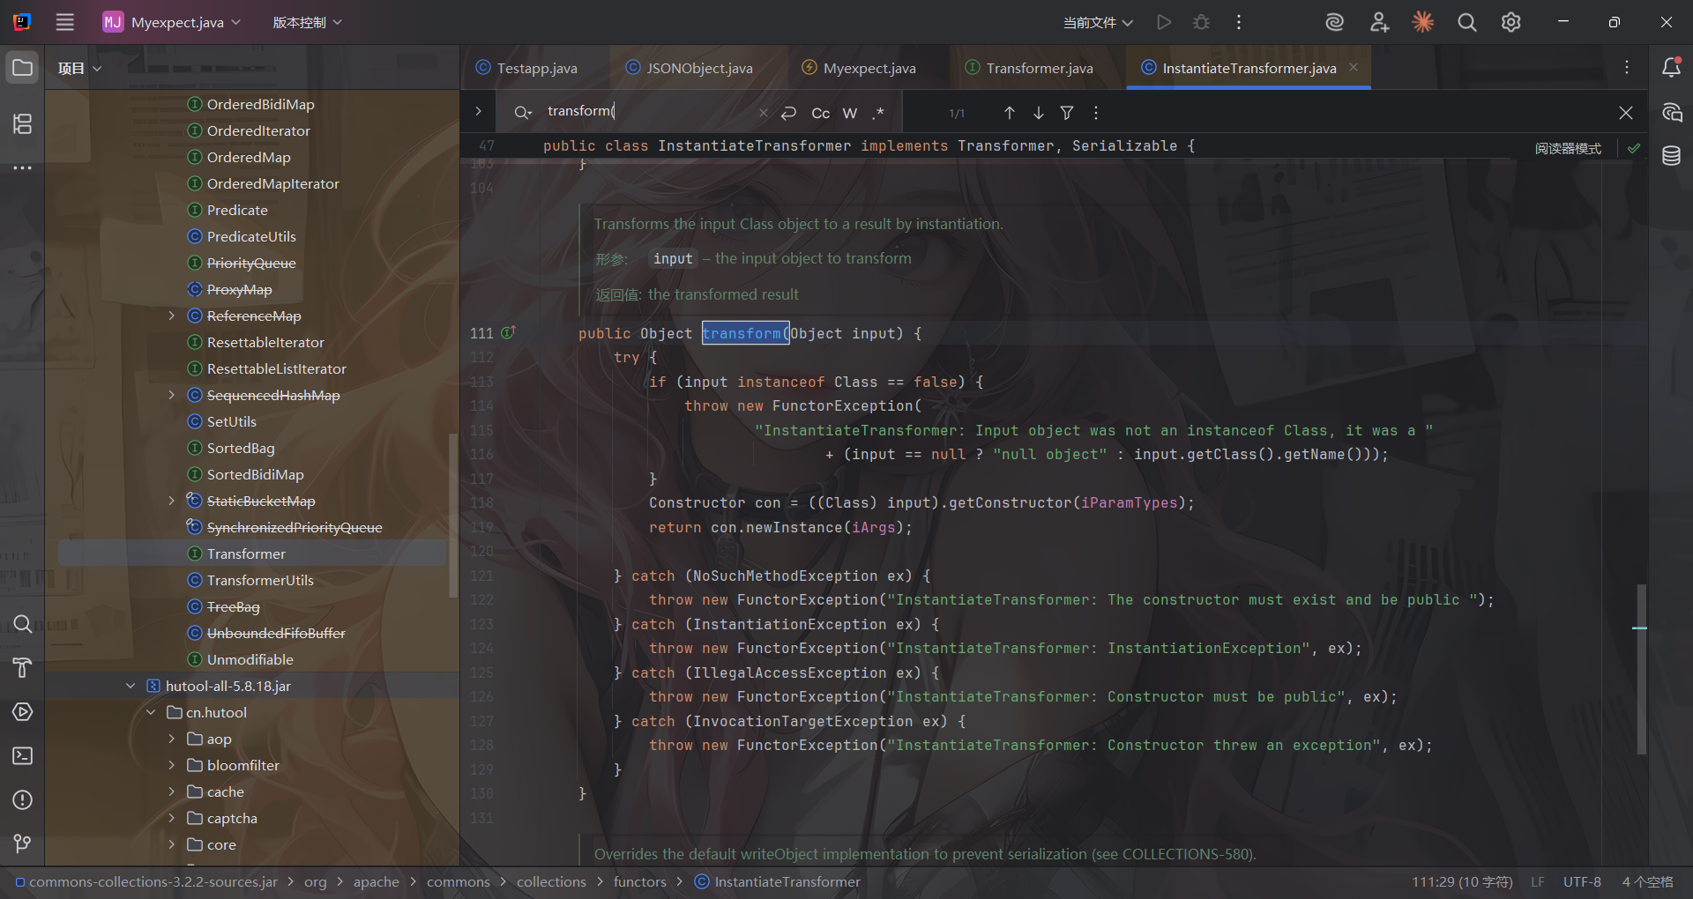Toggle Match Case (Cc) search option
Viewport: 1693px width, 899px height.
[820, 113]
